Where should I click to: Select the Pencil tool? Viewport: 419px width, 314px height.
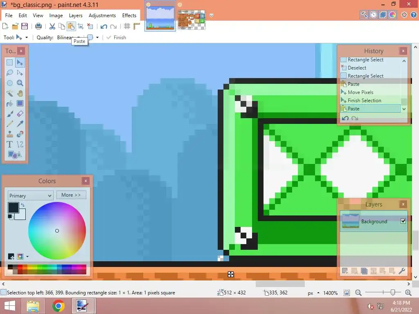point(10,124)
